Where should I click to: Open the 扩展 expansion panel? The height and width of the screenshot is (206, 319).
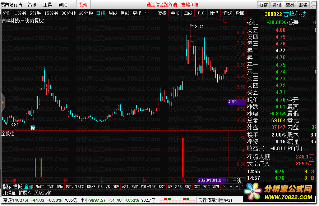[x=25, y=193]
